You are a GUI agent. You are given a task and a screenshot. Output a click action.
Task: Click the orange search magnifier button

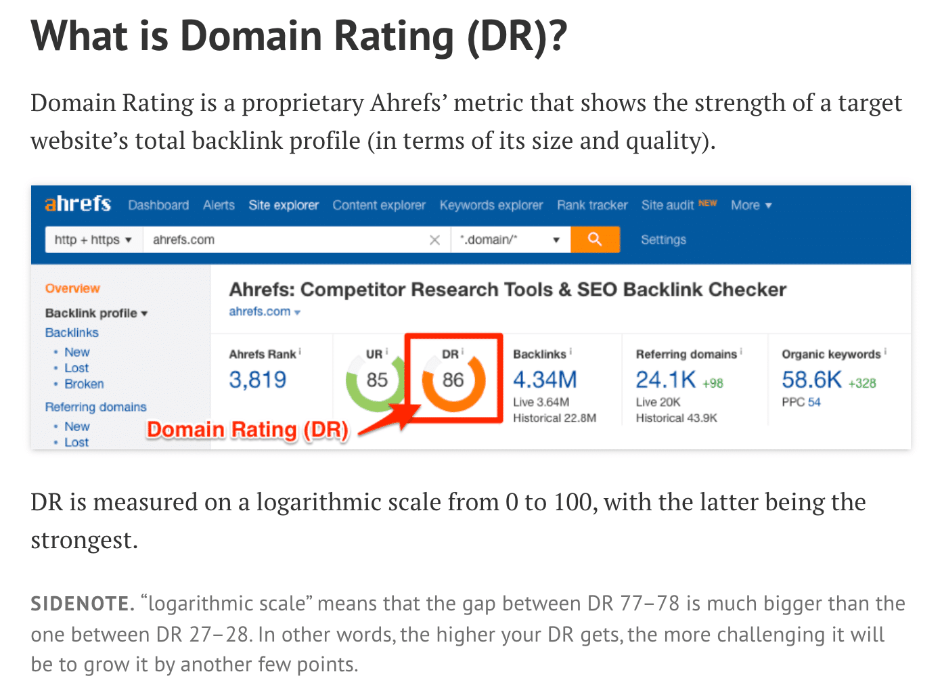[595, 240]
